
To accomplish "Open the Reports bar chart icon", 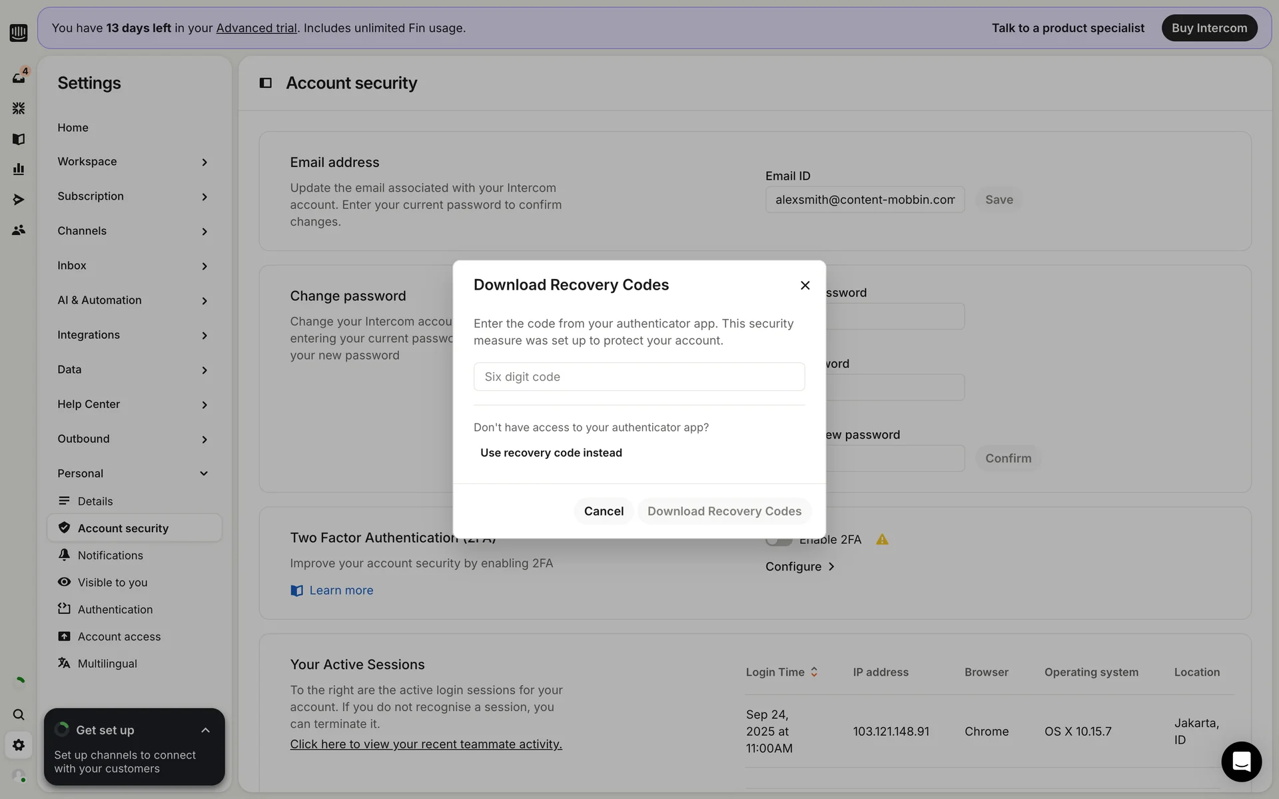I will [x=19, y=169].
